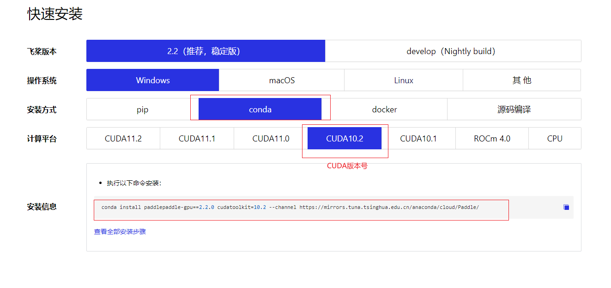Choose CUDA11.1 compute platform
Image resolution: width=611 pixels, height=288 pixels.
click(x=197, y=138)
